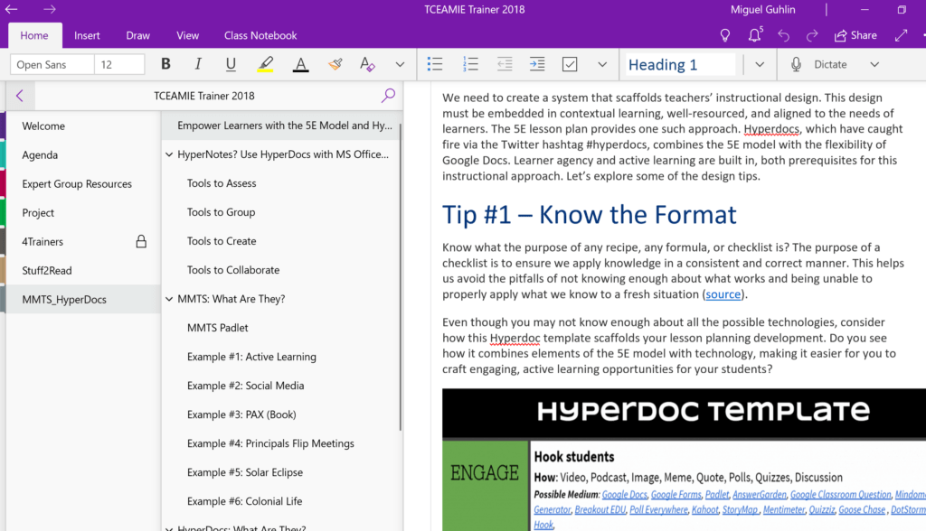Go forward with title bar arrow
This screenshot has width=926, height=531.
[50, 9]
